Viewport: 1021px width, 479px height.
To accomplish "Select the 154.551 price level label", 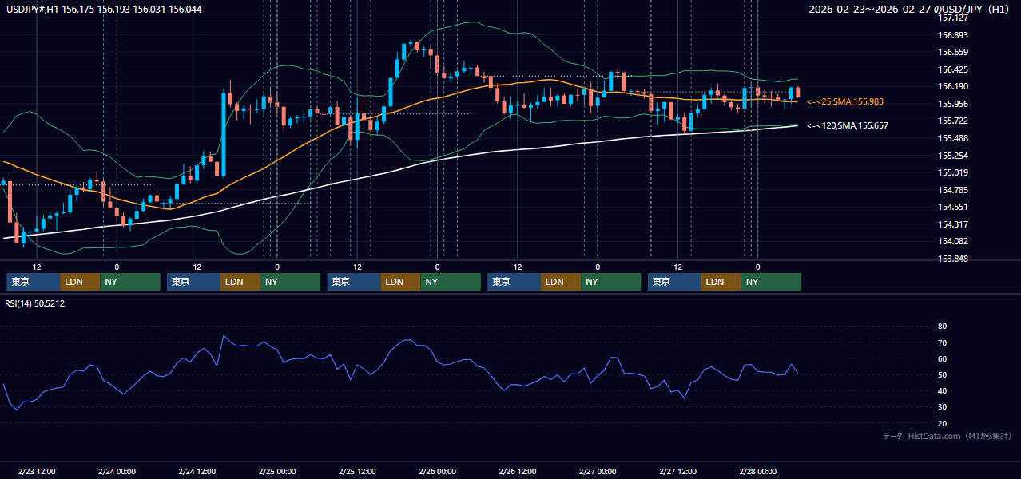I will [x=952, y=207].
